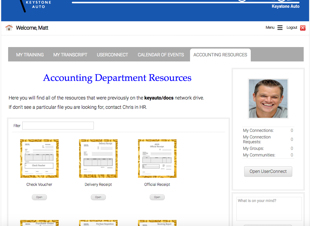The width and height of the screenshot is (310, 226).
Task: Click the Purchase Order thumbnail
Action: tap(39, 223)
